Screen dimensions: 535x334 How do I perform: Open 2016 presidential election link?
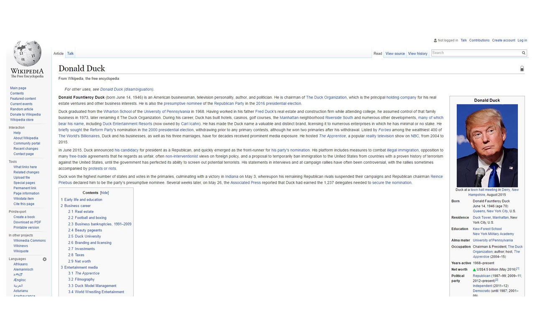pyautogui.click(x=279, y=104)
